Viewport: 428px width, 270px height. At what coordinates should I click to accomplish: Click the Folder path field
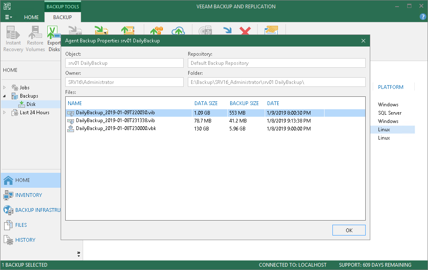276,82
